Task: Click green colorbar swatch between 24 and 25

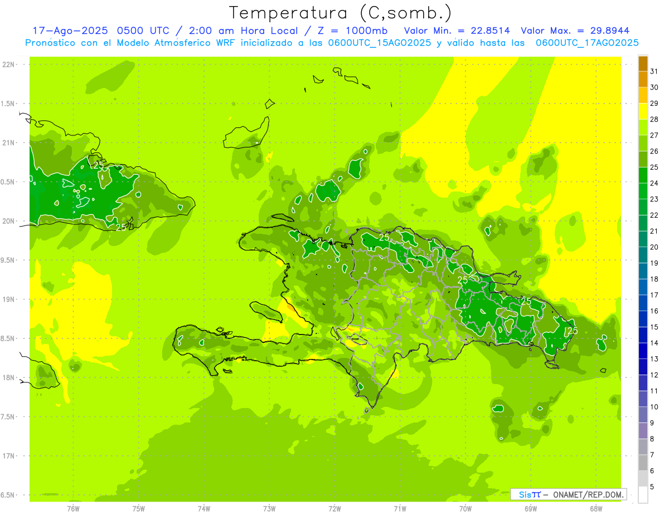Action: click(x=643, y=175)
